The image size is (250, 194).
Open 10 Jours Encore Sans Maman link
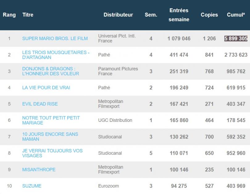click(x=50, y=137)
